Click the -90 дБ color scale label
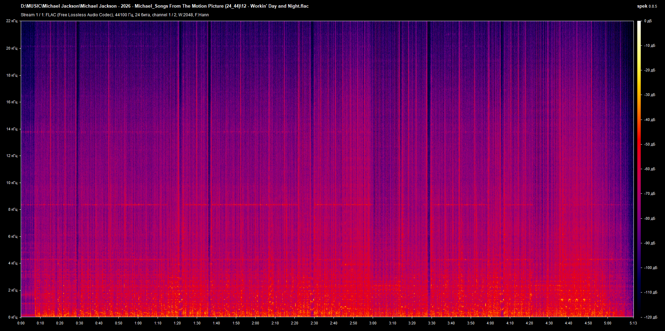Image resolution: width=665 pixels, height=331 pixels. click(649, 243)
